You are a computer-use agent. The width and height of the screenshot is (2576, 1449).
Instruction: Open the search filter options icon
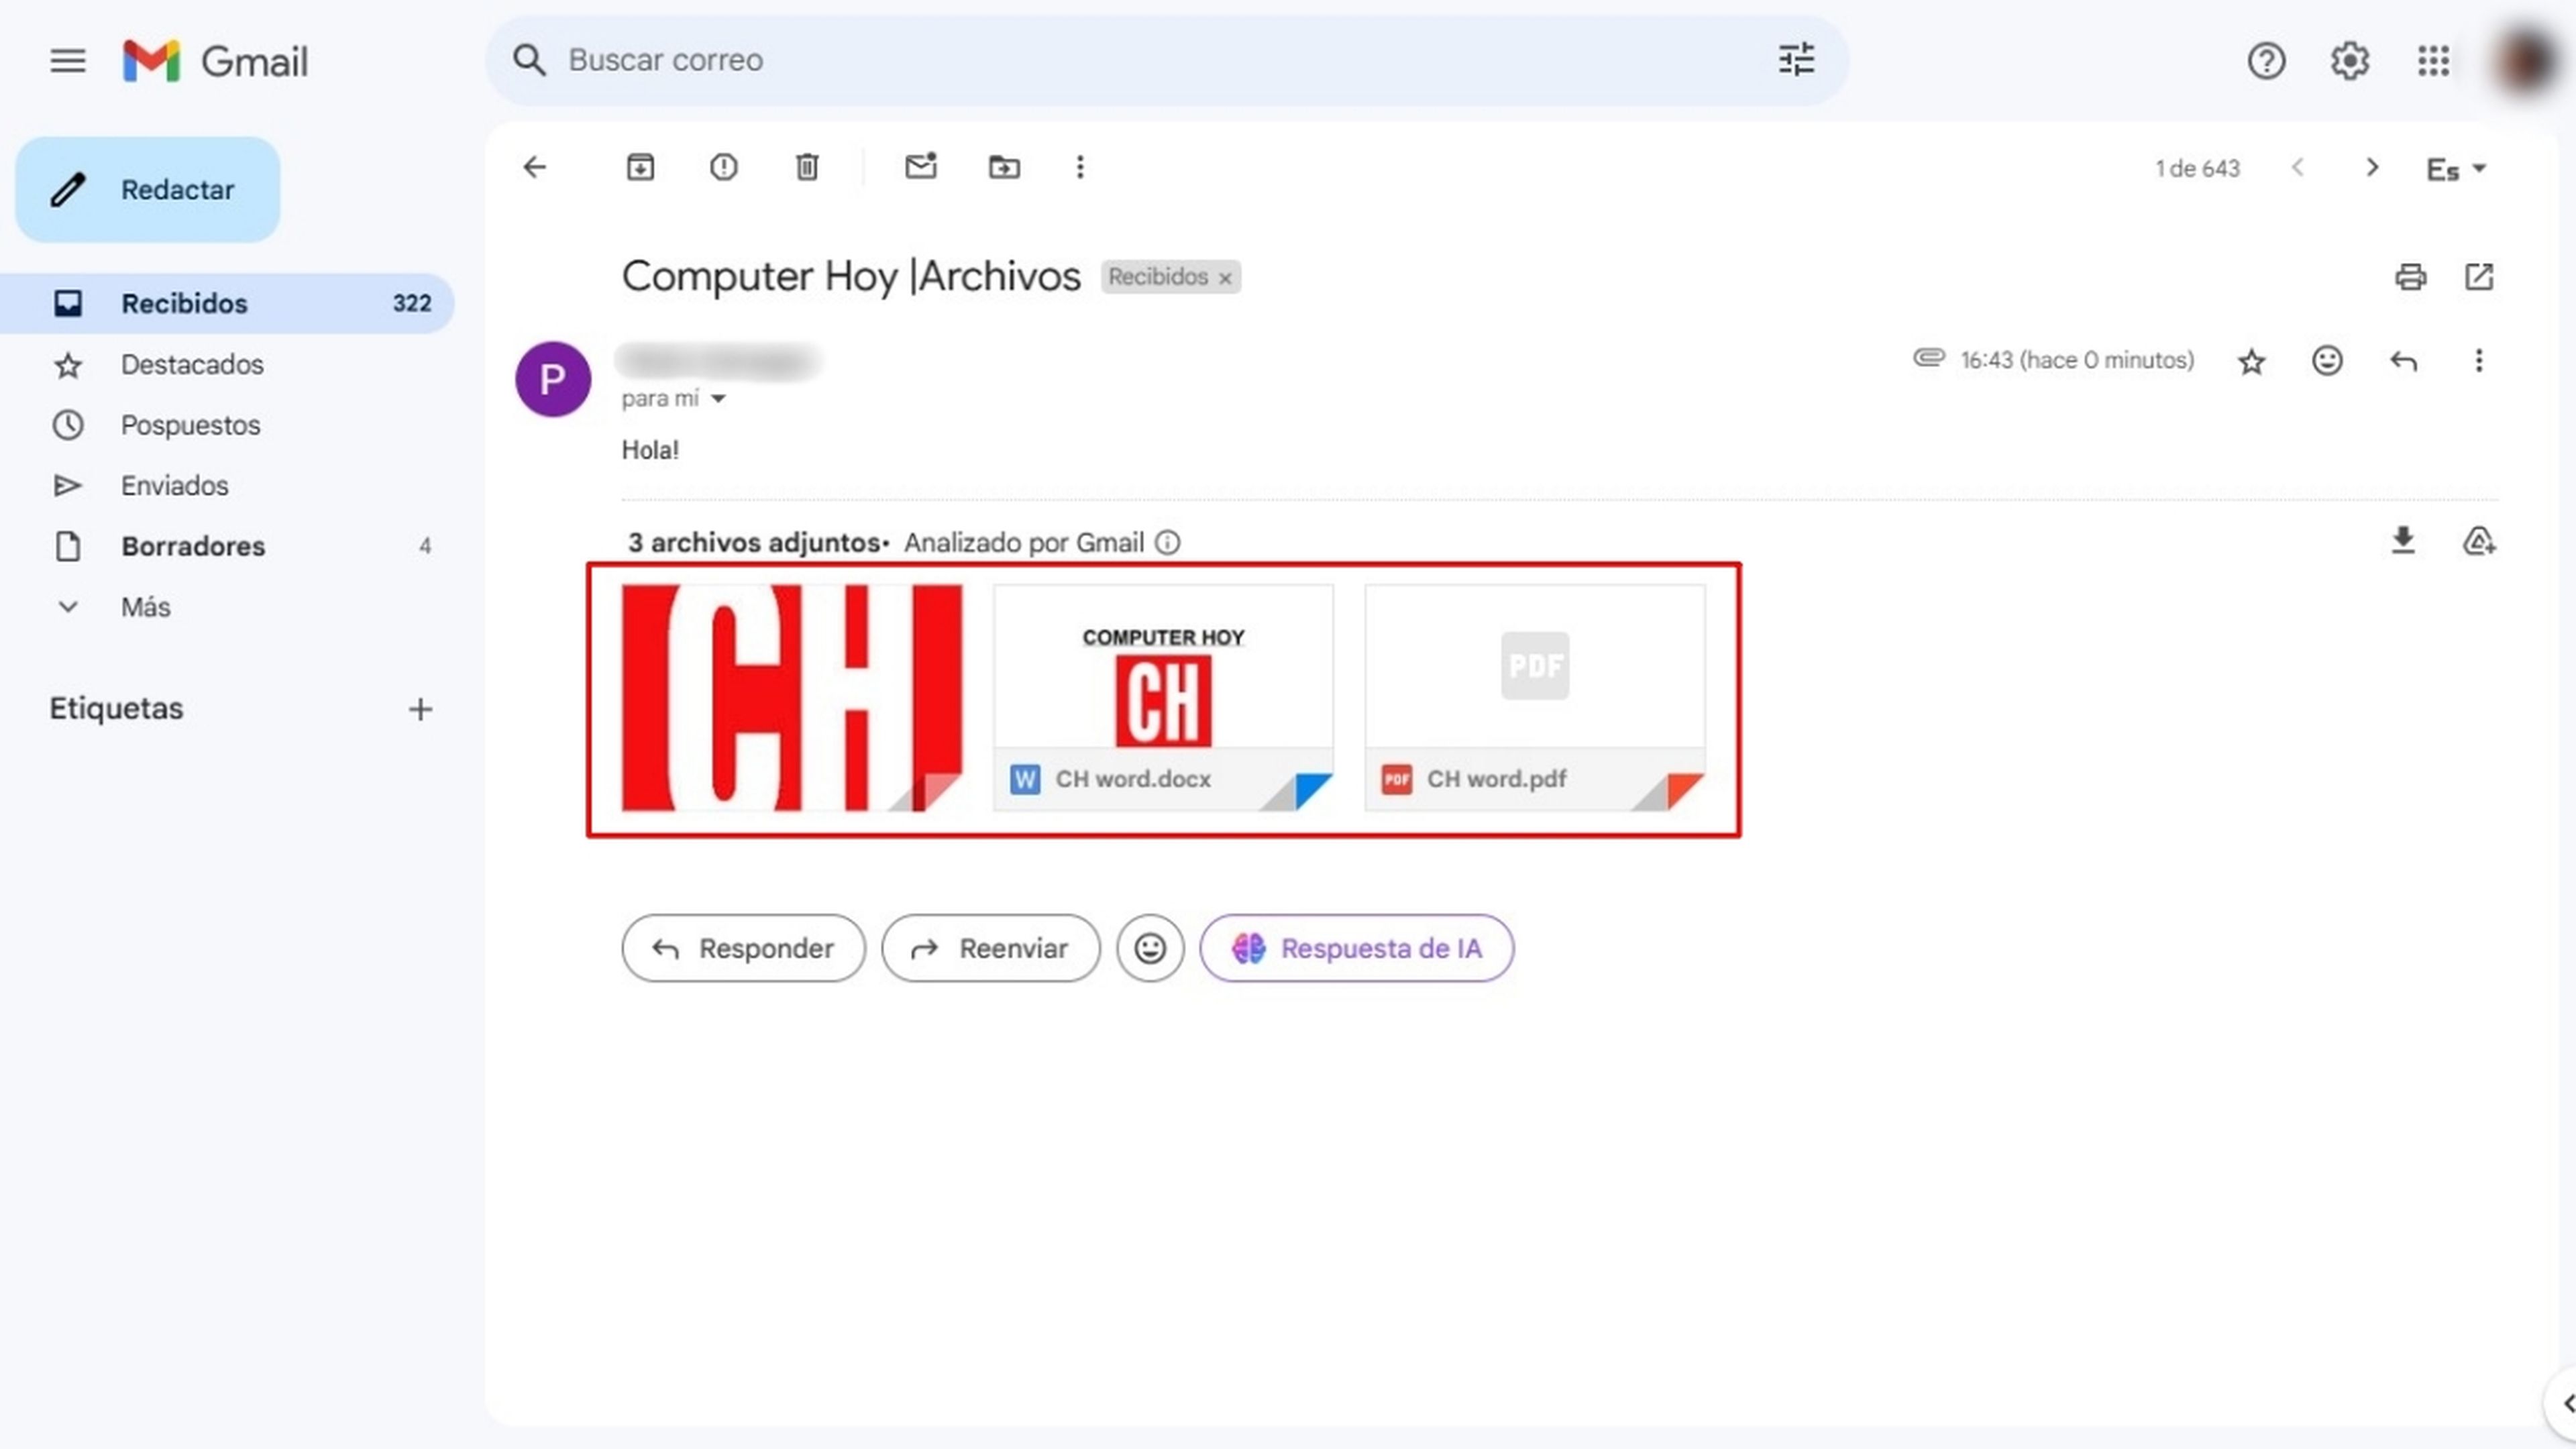coord(1796,60)
